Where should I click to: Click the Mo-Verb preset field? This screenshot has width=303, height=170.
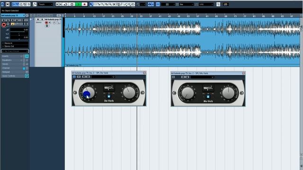203,77
